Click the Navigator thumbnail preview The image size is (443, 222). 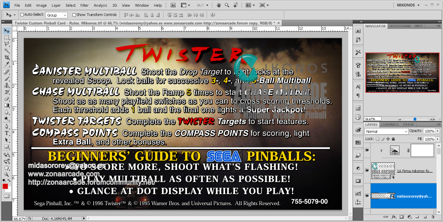[x=402, y=73]
